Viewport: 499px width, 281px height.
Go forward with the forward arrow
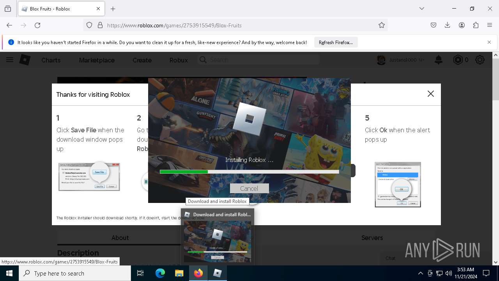point(23,25)
